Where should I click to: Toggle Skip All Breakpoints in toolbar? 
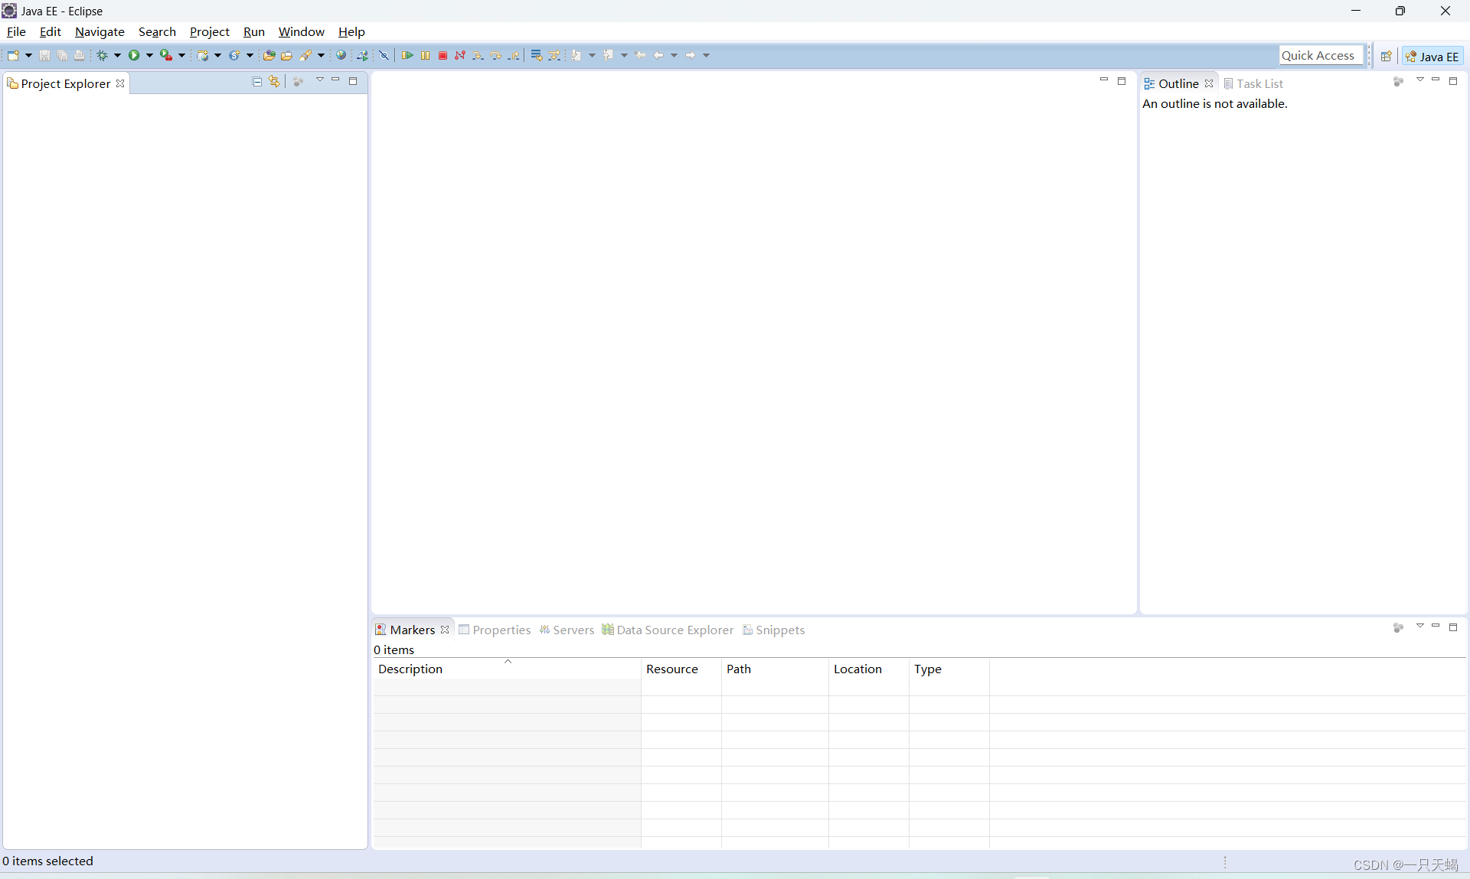(x=384, y=55)
